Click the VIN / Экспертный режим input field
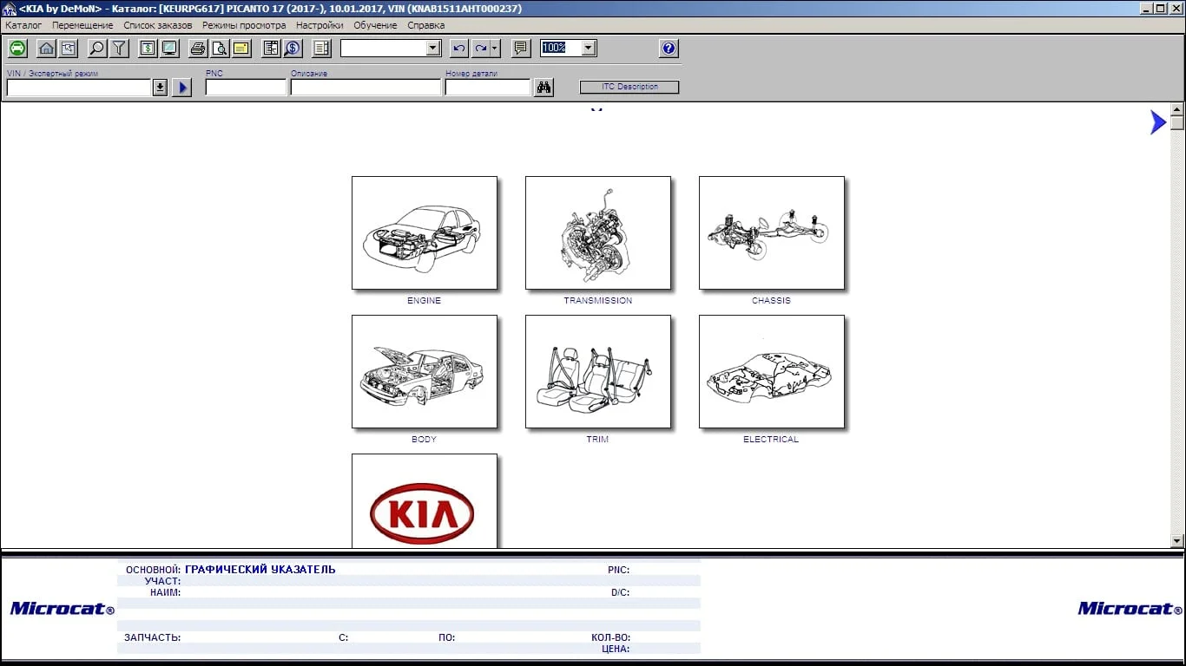1186x666 pixels. [x=79, y=88]
